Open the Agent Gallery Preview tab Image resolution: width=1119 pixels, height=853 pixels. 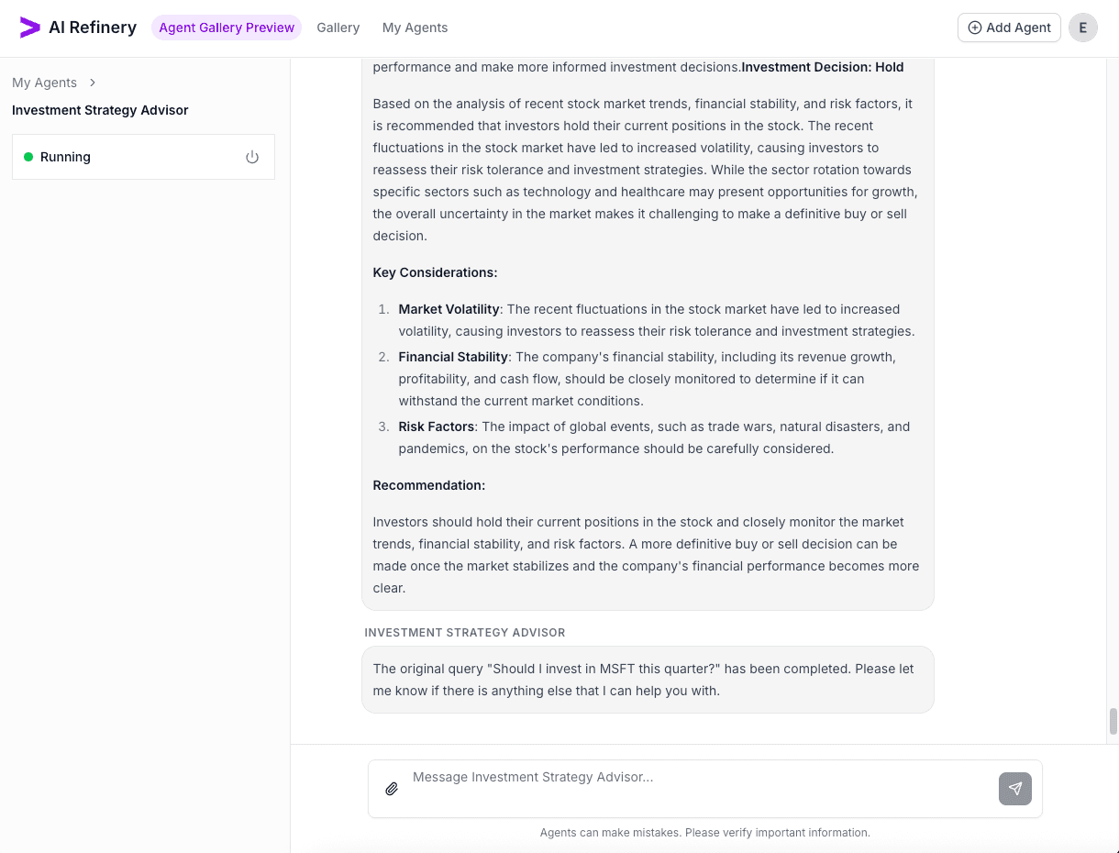tap(226, 28)
